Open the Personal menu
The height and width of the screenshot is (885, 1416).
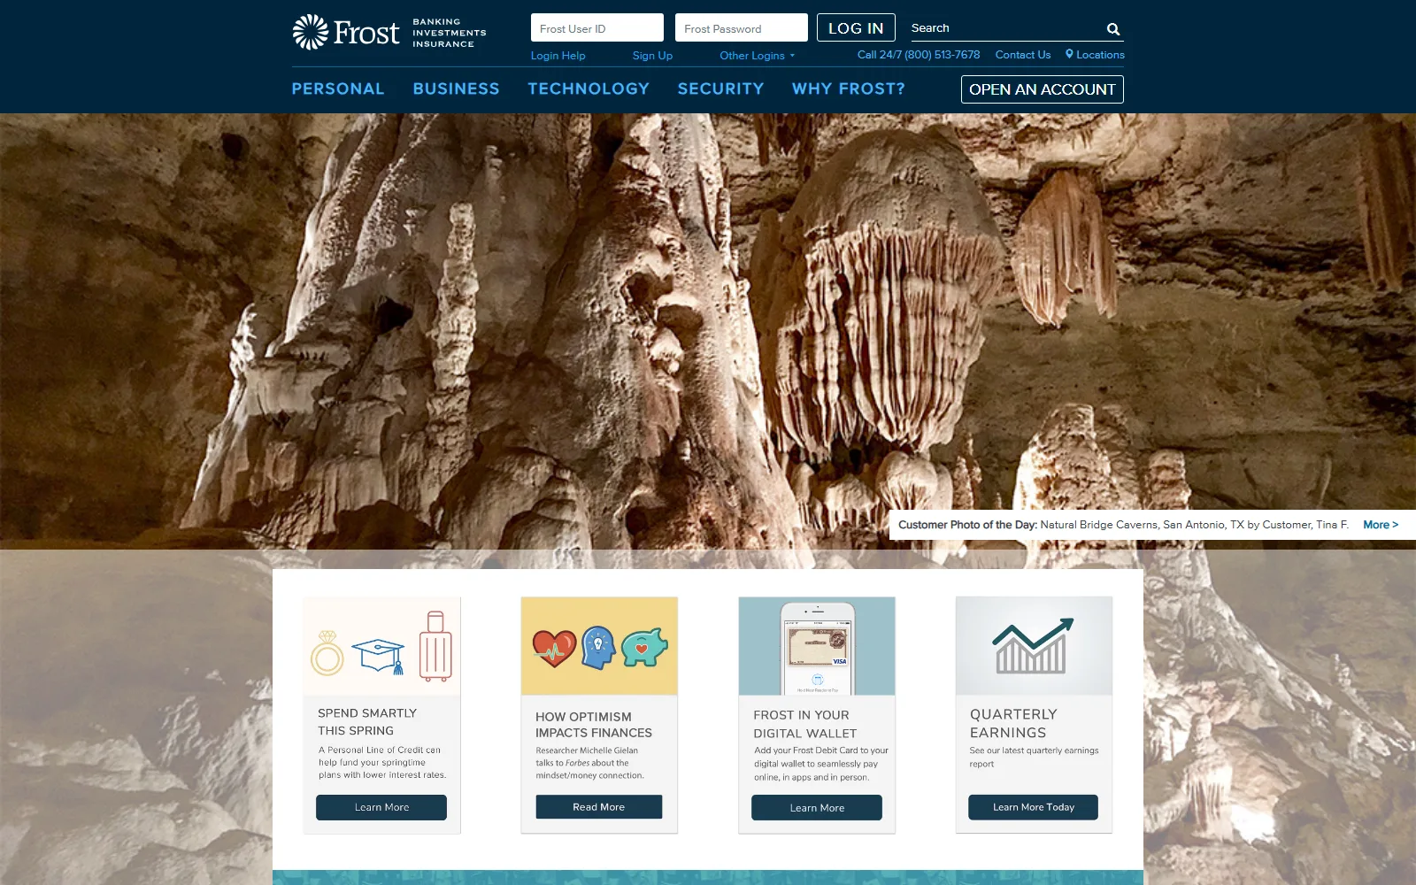(338, 88)
